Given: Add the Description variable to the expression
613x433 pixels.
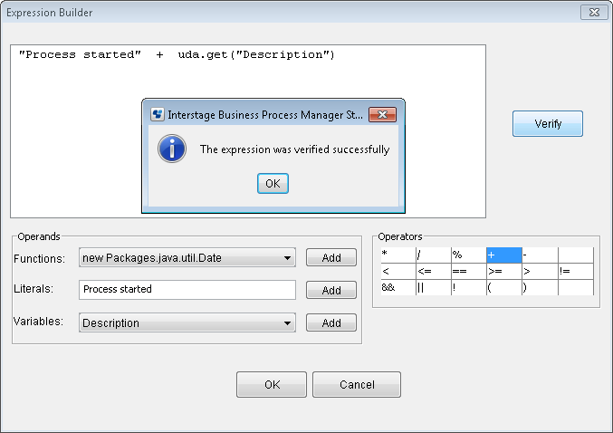Looking at the screenshot, I should [331, 322].
